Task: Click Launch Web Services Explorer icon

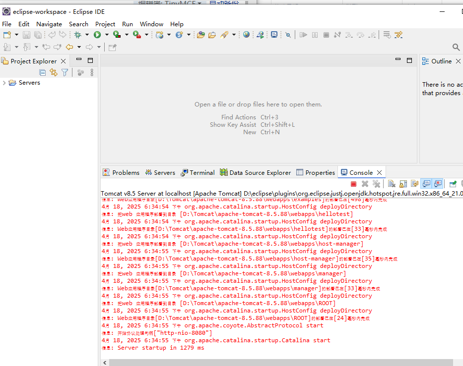Action: tap(260, 35)
